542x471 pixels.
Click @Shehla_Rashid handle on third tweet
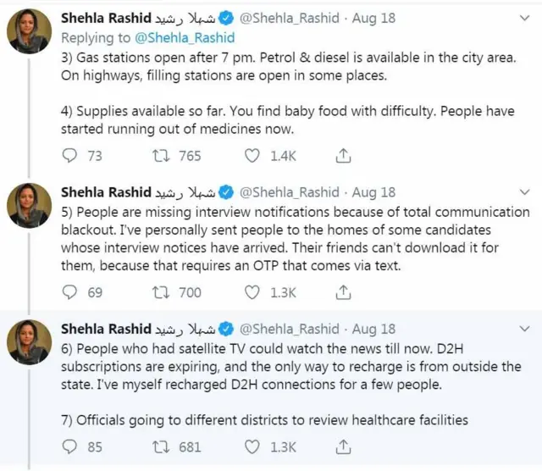pyautogui.click(x=292, y=329)
